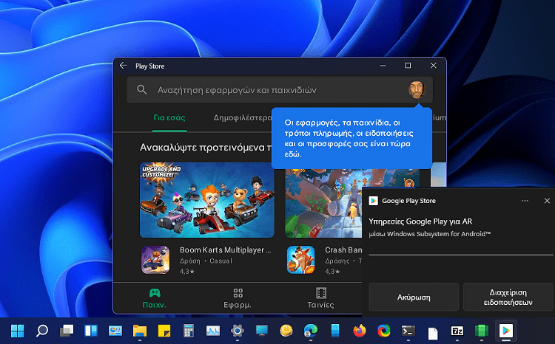This screenshot has width=555, height=344.
Task: Launch 7-Zip from the taskbar
Action: [x=457, y=331]
